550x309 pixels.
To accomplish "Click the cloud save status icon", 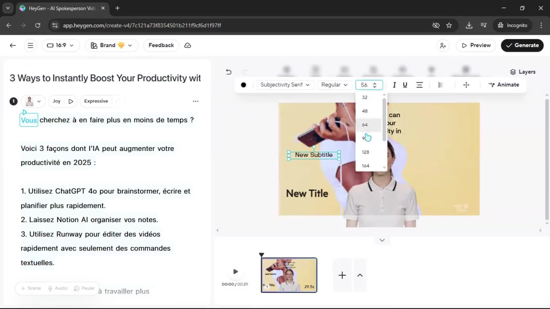I will pos(188,45).
